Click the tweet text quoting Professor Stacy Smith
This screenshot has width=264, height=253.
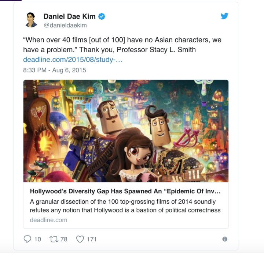pyautogui.click(x=122, y=45)
